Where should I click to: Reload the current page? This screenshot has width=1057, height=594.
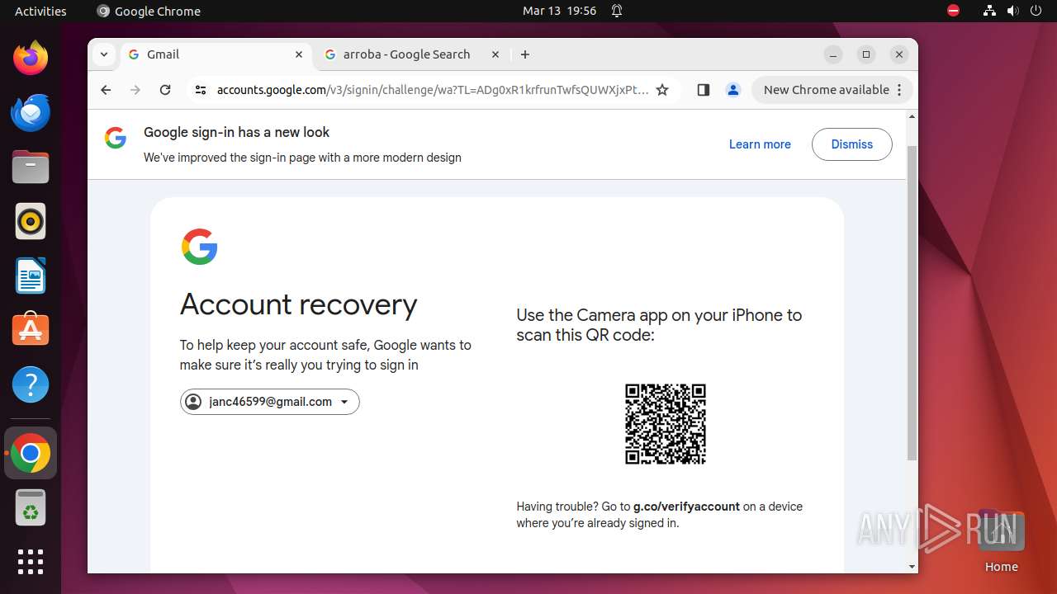pyautogui.click(x=165, y=90)
